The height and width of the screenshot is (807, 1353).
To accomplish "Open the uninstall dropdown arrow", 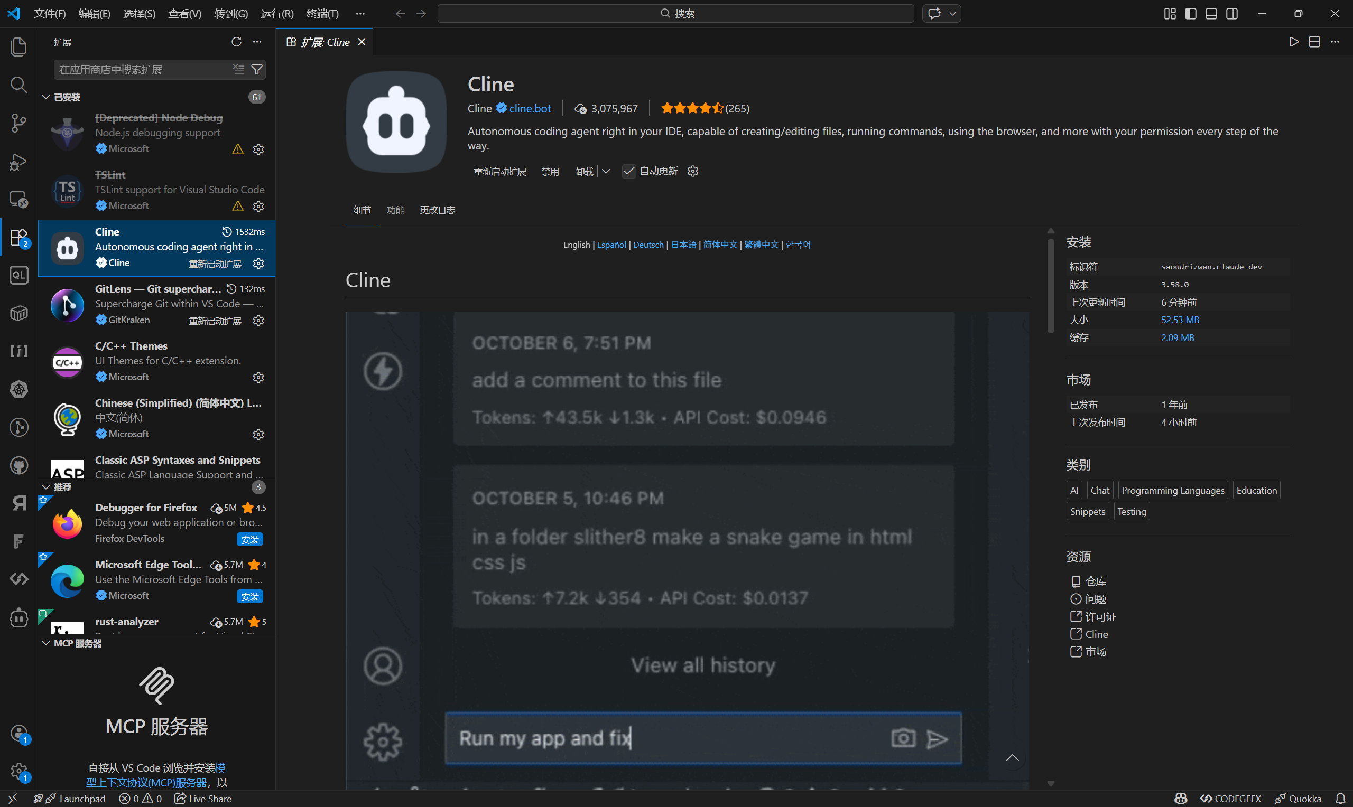I will point(606,171).
